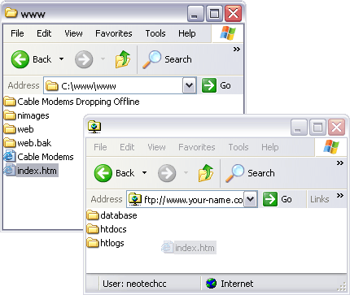The width and height of the screenshot is (350, 295).
Task: Click Back arrow icon in www window
Action: [x=20, y=59]
